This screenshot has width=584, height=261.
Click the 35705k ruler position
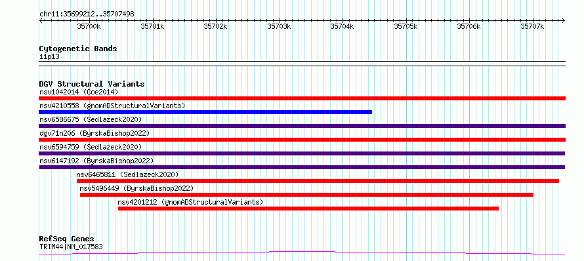coord(406,27)
